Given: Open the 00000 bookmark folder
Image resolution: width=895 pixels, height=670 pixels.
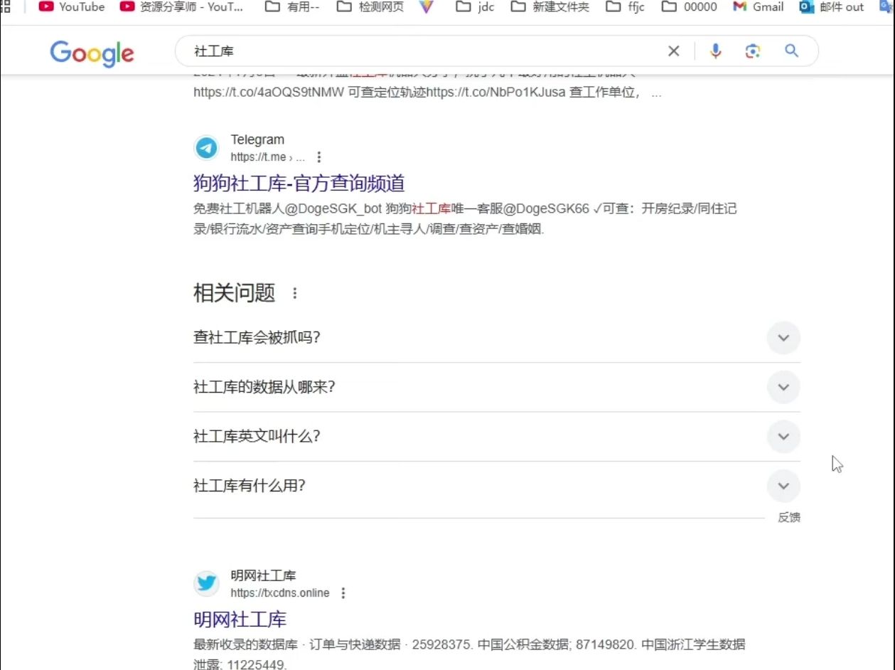Looking at the screenshot, I should click(690, 7).
